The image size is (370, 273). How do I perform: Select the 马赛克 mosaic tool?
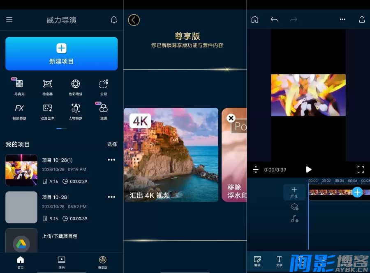[19, 84]
